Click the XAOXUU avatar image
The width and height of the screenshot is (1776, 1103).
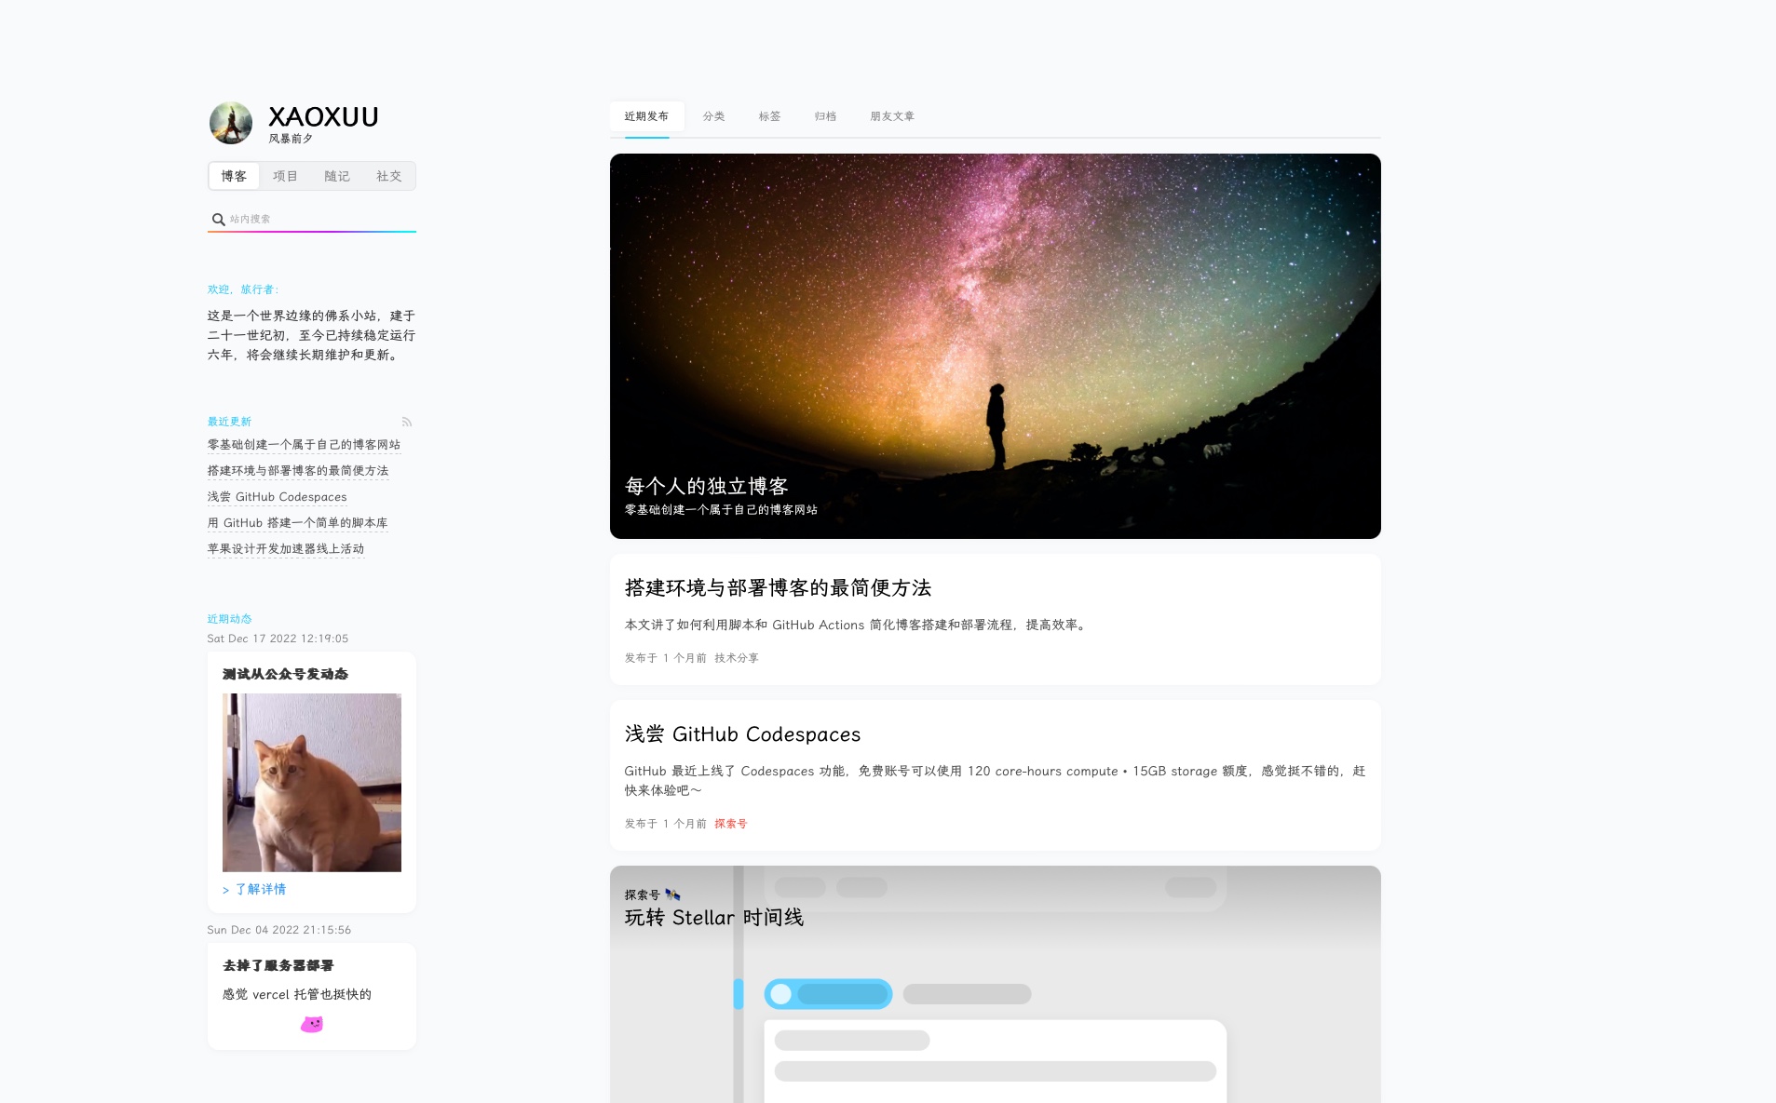231,123
